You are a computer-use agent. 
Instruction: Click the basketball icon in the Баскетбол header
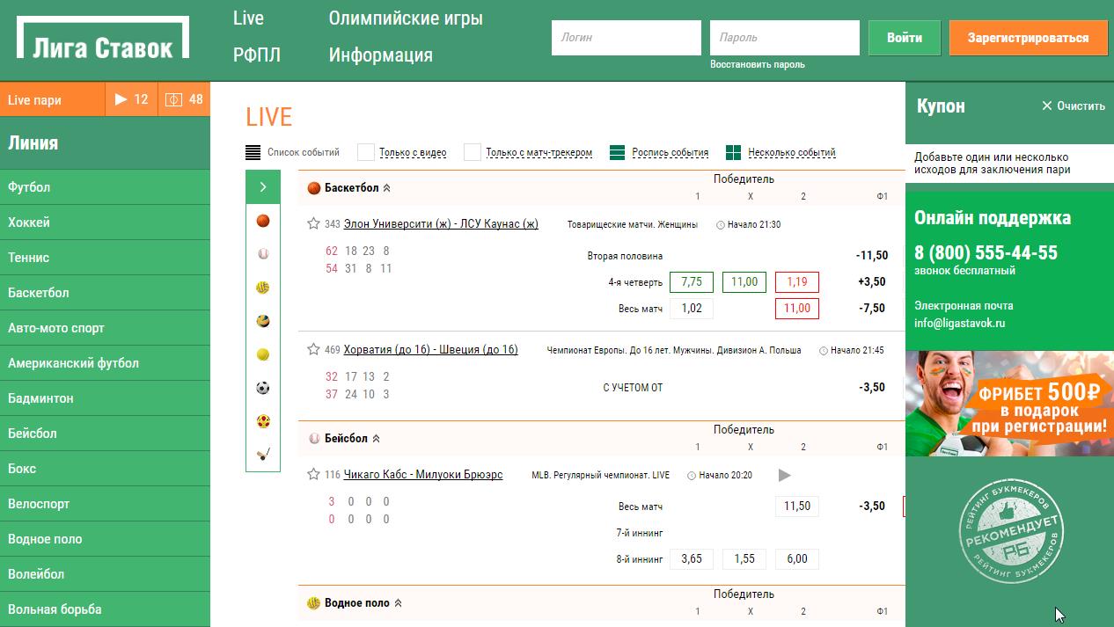click(x=313, y=187)
